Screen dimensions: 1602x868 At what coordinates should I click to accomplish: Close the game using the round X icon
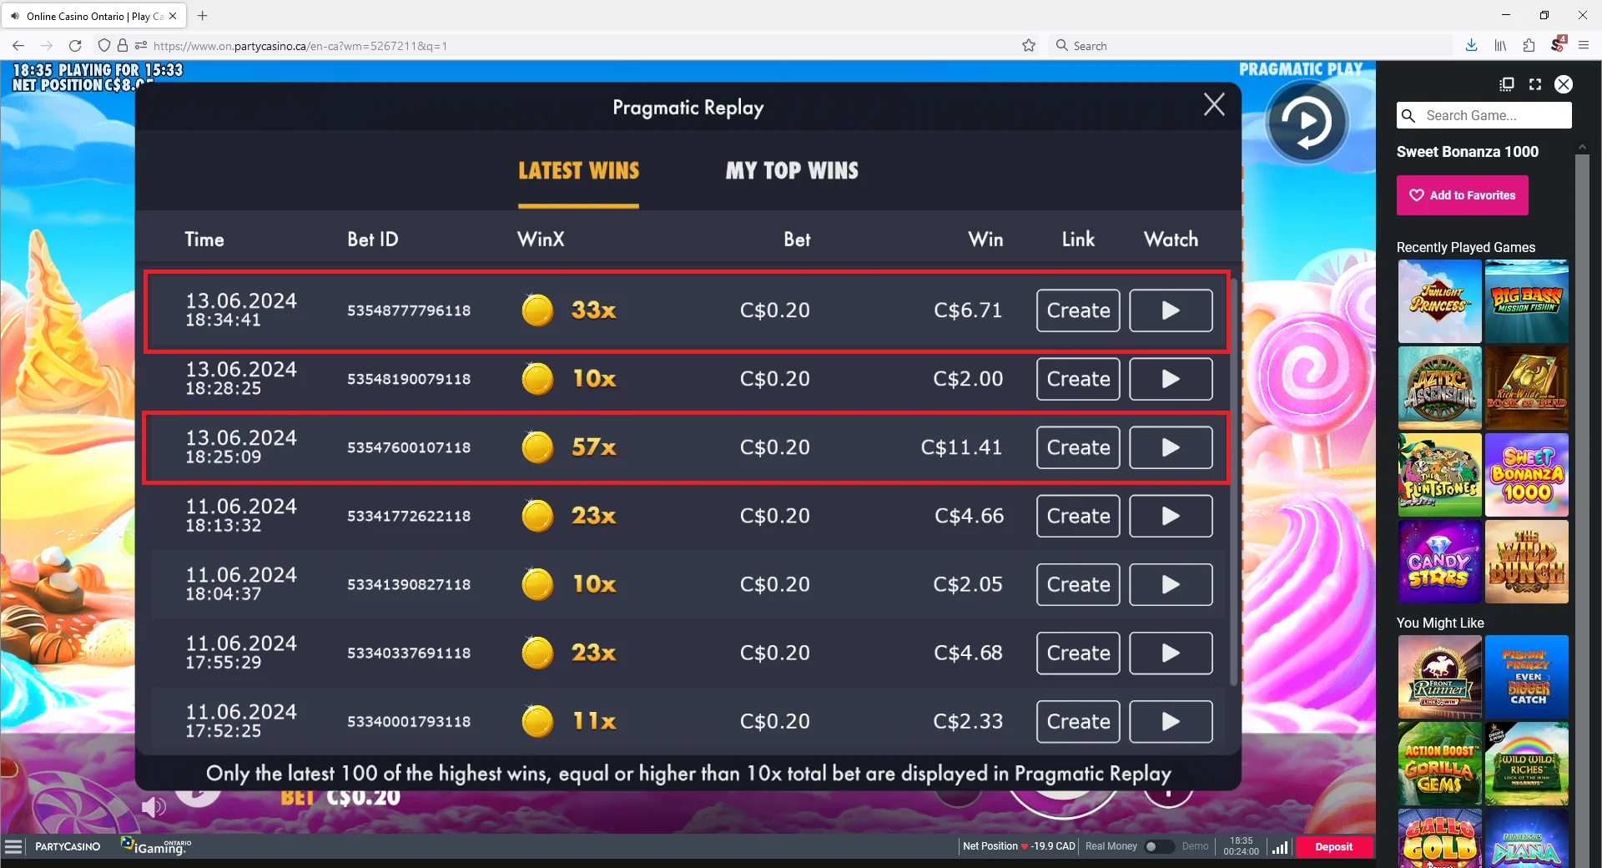1564,84
